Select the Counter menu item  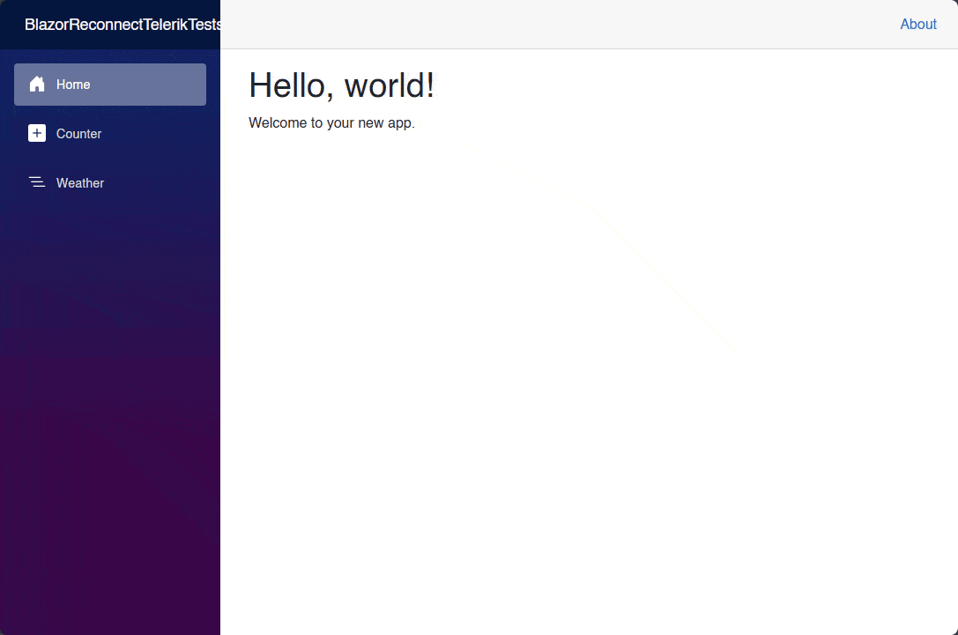pyautogui.click(x=79, y=133)
